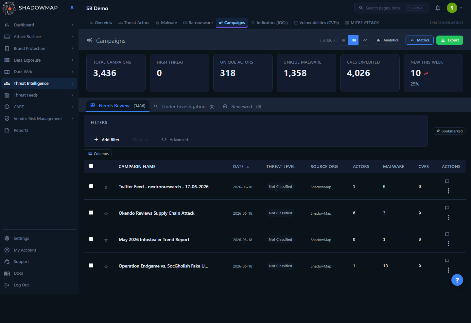
Task: Open the Malware tab
Action: 166,23
